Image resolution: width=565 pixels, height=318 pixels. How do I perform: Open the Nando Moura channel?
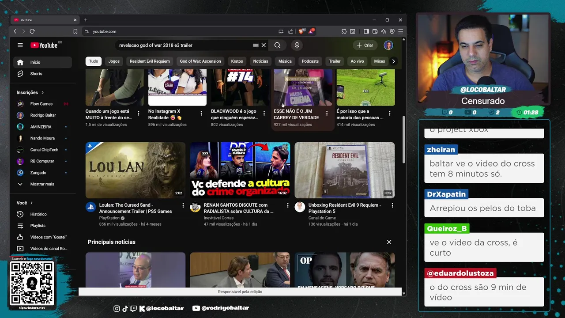(x=42, y=138)
